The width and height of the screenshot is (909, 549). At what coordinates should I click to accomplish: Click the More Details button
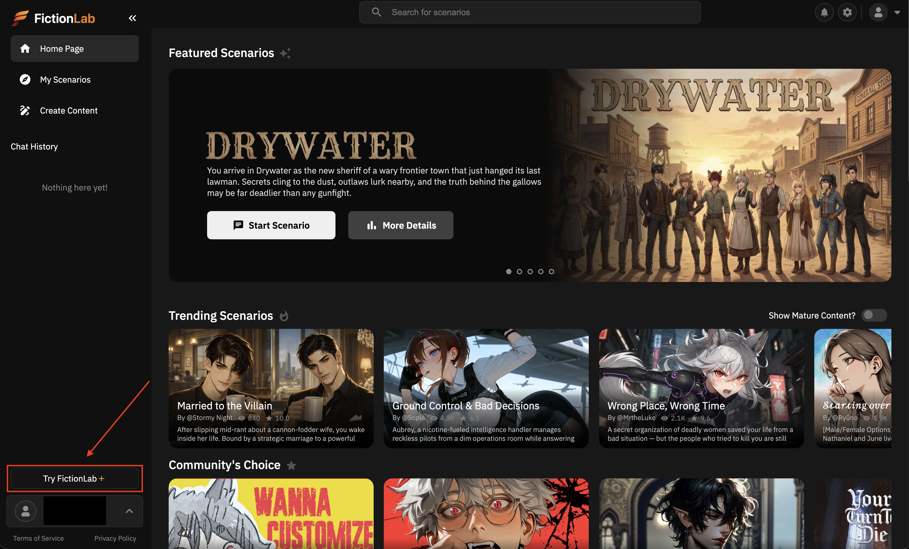401,225
